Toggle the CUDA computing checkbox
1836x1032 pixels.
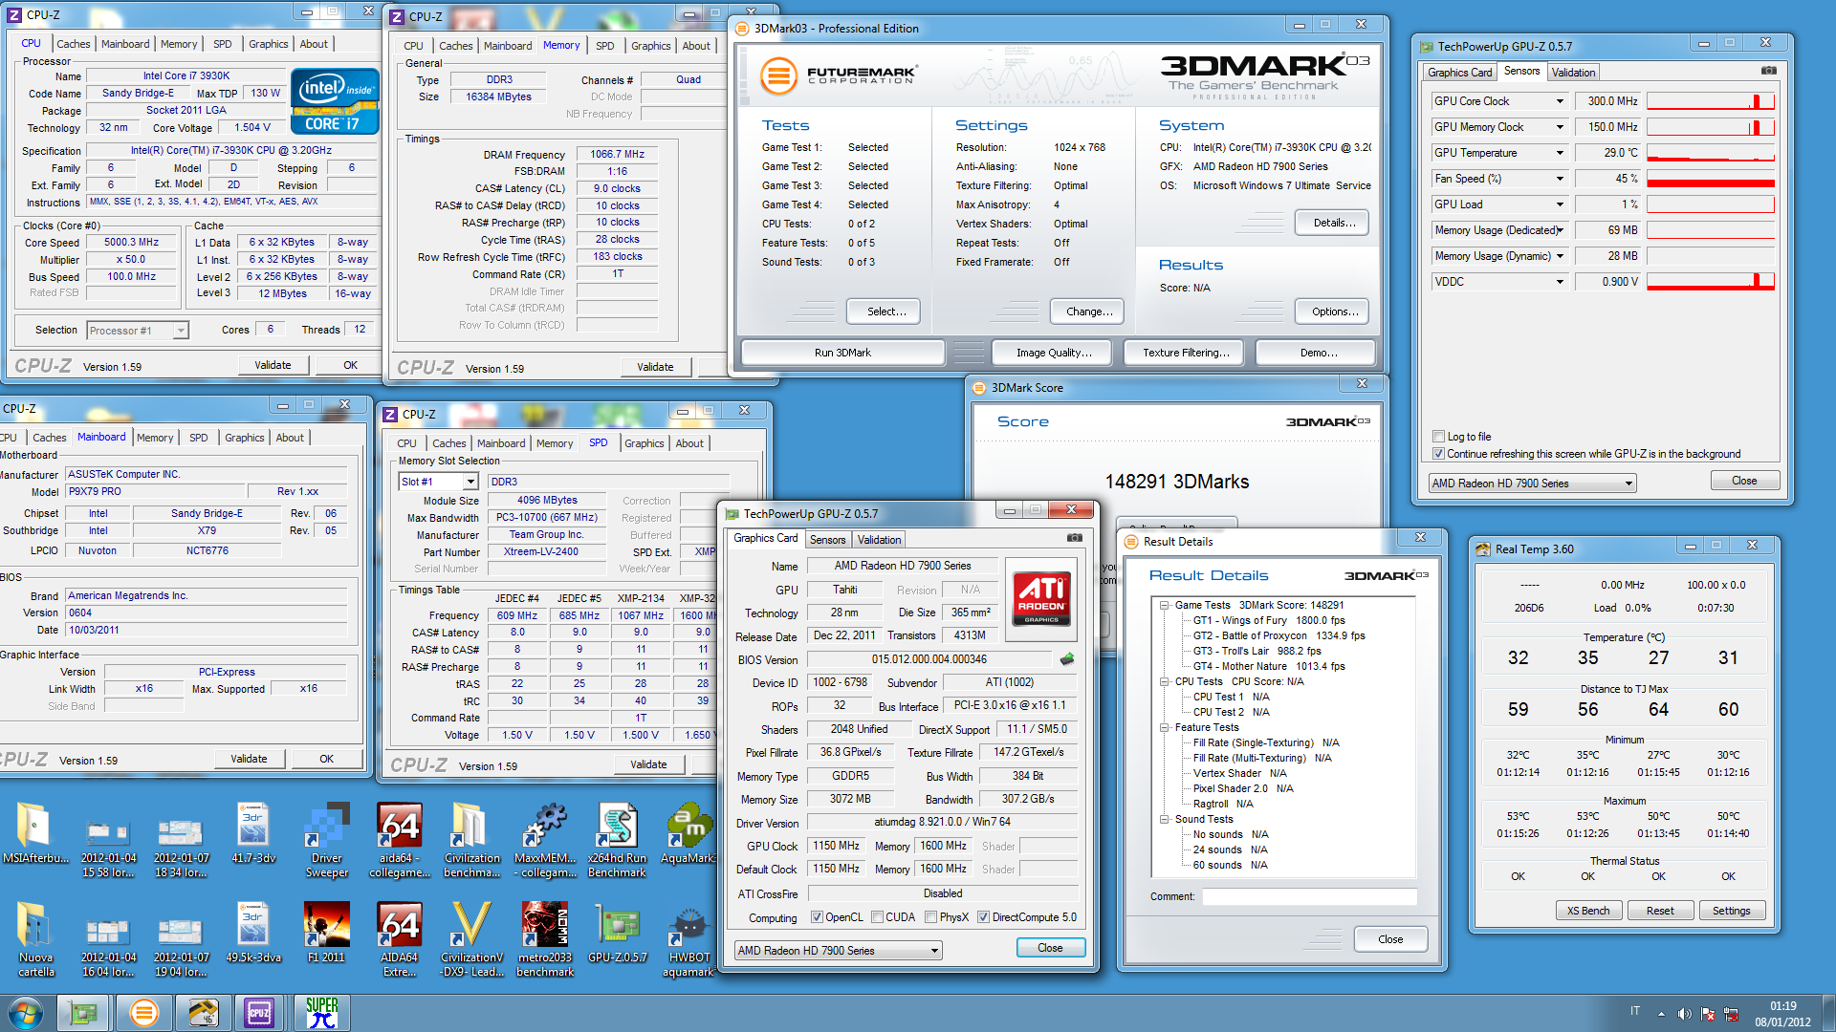(877, 917)
